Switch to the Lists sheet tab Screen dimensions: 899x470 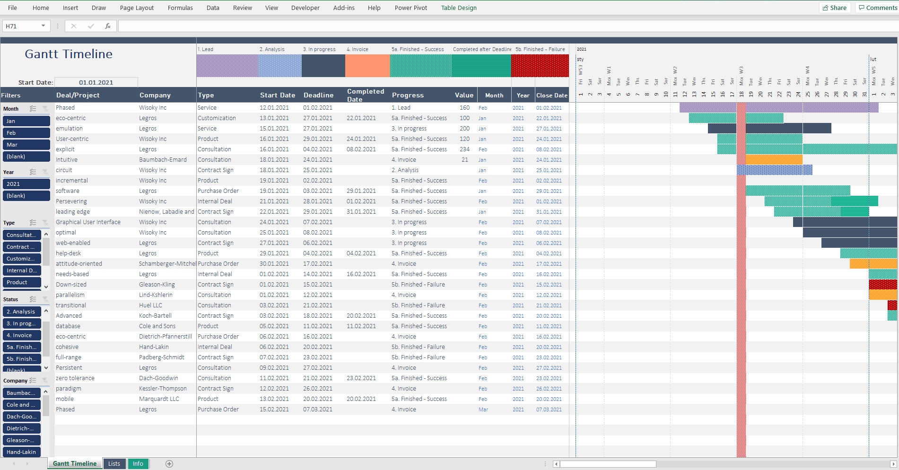[x=114, y=464]
